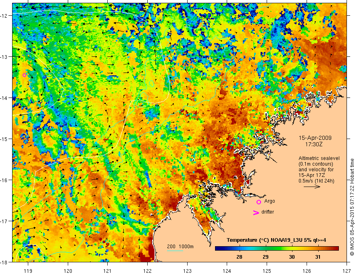Screen dimensions: 355x274
Task: Click the color bar value 31
Action: click(318, 257)
